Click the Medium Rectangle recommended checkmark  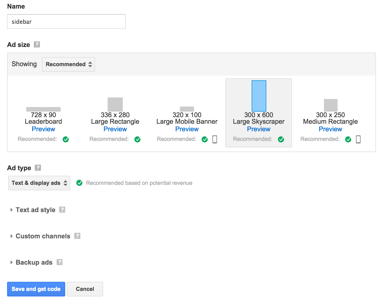pos(348,139)
